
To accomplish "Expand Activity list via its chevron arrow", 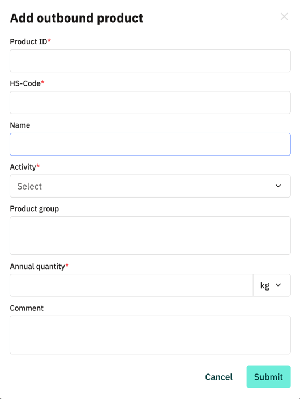I will [x=278, y=186].
